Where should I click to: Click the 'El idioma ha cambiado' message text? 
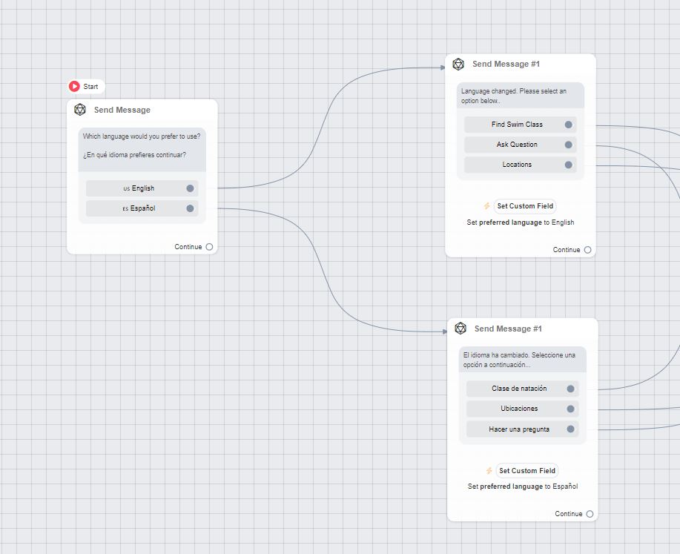pos(519,360)
